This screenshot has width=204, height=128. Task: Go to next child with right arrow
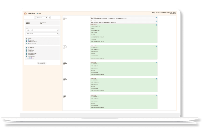tap(49, 17)
